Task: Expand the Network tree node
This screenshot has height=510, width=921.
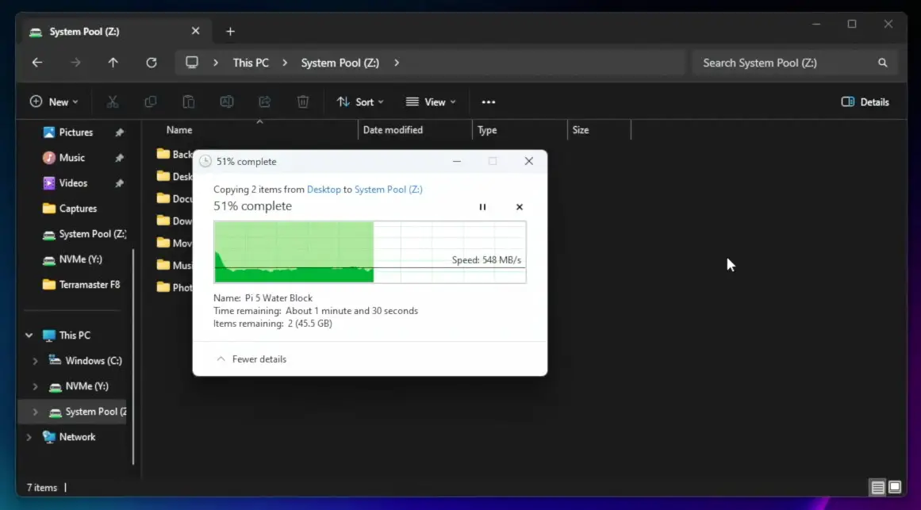Action: pyautogui.click(x=29, y=437)
